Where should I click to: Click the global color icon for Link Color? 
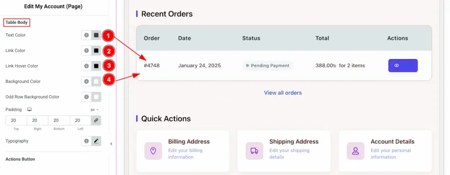point(87,50)
